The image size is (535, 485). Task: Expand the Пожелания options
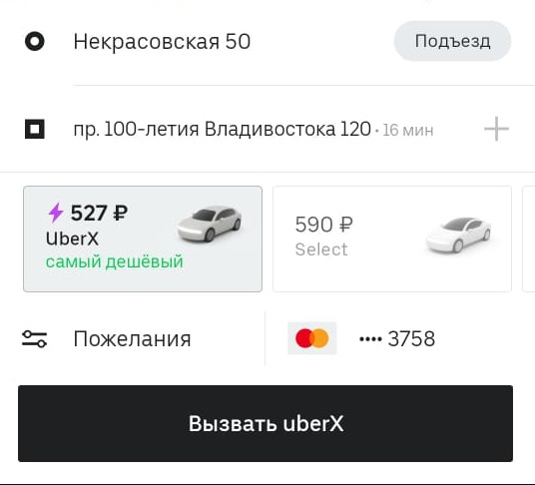pos(132,338)
